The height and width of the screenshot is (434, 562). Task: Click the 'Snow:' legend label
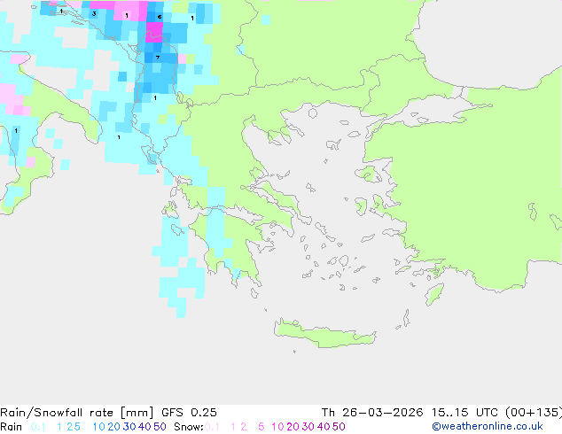(189, 427)
